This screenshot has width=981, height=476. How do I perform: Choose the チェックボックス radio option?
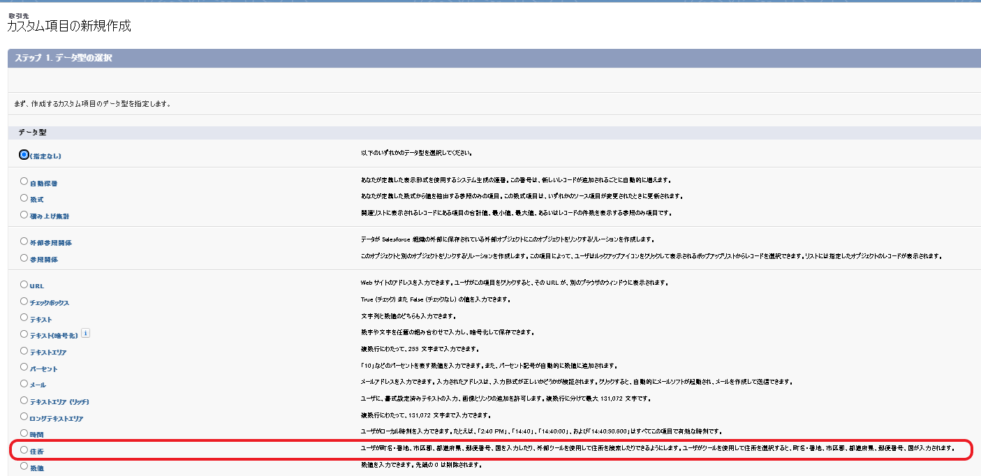[x=24, y=302]
